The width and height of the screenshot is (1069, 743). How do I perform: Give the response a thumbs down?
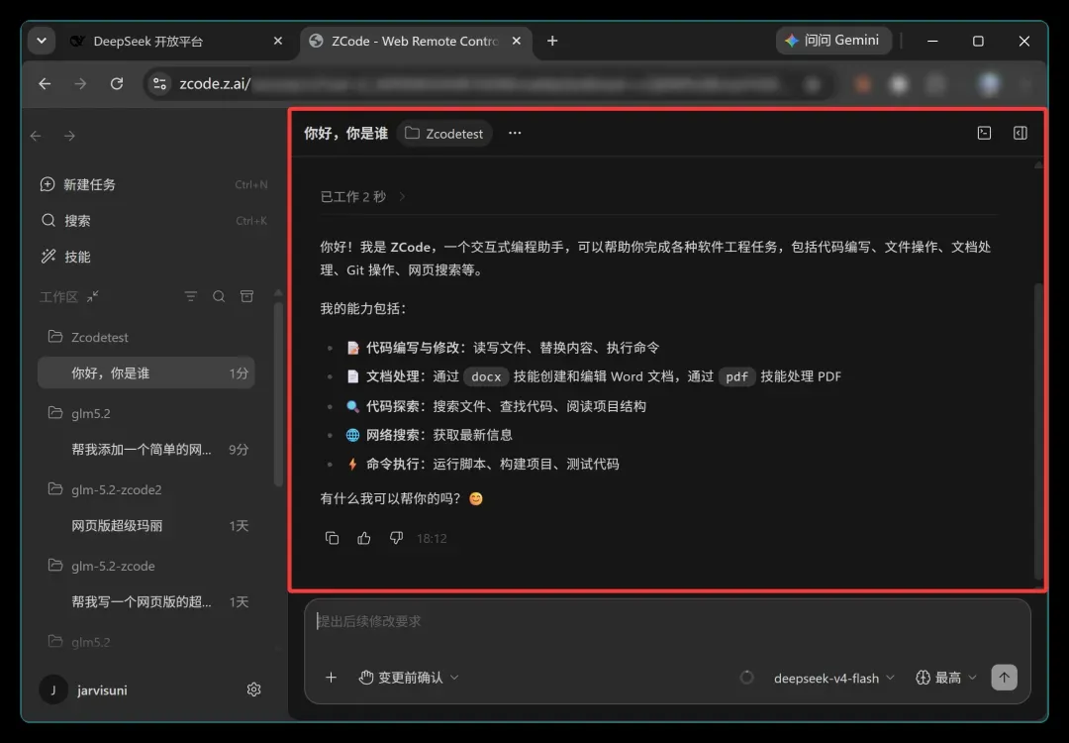pos(396,538)
